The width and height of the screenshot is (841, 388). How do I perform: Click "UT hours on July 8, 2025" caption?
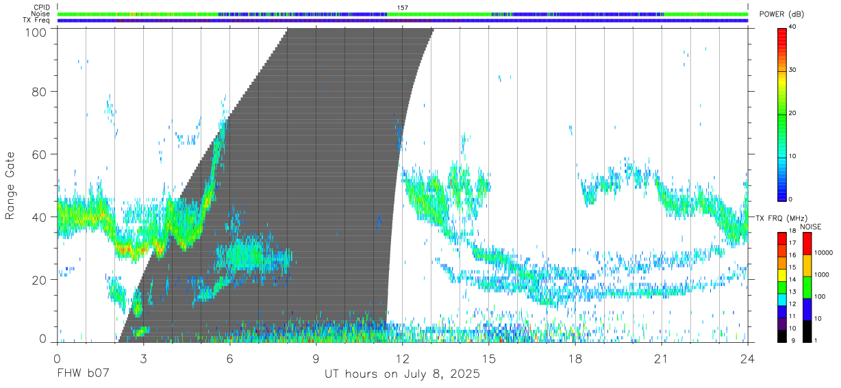click(x=402, y=374)
